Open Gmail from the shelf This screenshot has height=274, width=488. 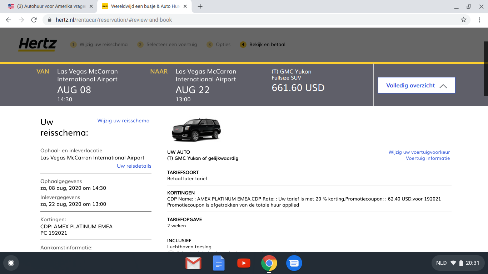coord(193,263)
